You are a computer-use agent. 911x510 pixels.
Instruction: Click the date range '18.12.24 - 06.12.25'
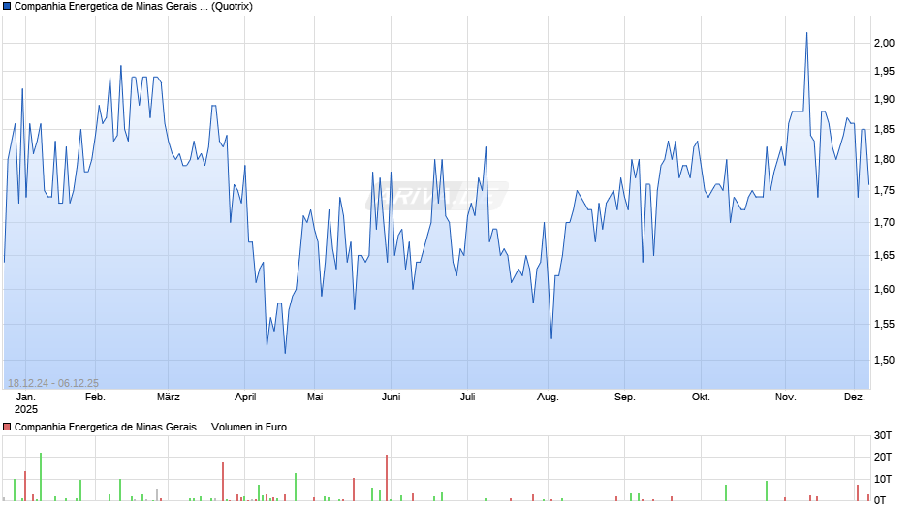coord(53,383)
